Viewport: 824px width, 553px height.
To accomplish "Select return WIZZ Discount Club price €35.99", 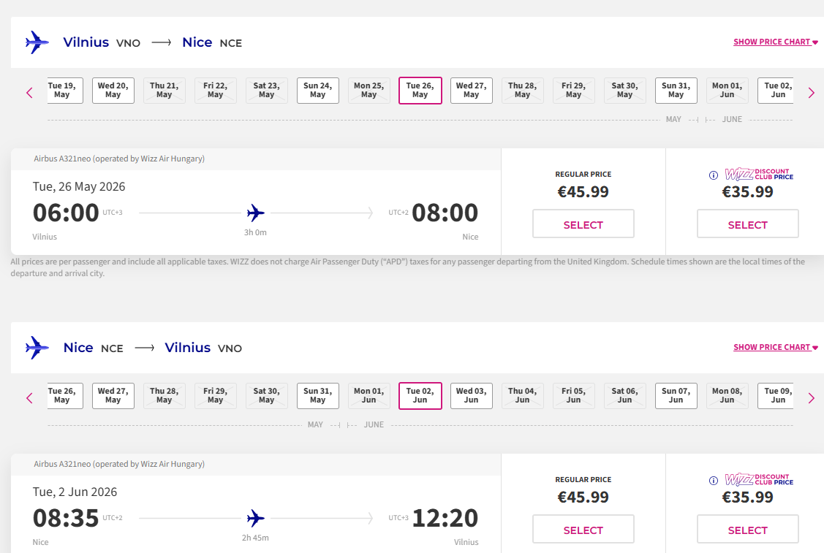I will click(x=747, y=530).
